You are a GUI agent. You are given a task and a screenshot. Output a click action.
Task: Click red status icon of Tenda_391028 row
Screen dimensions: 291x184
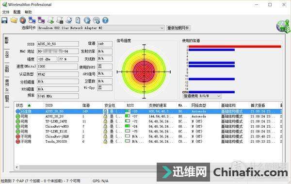point(18,142)
